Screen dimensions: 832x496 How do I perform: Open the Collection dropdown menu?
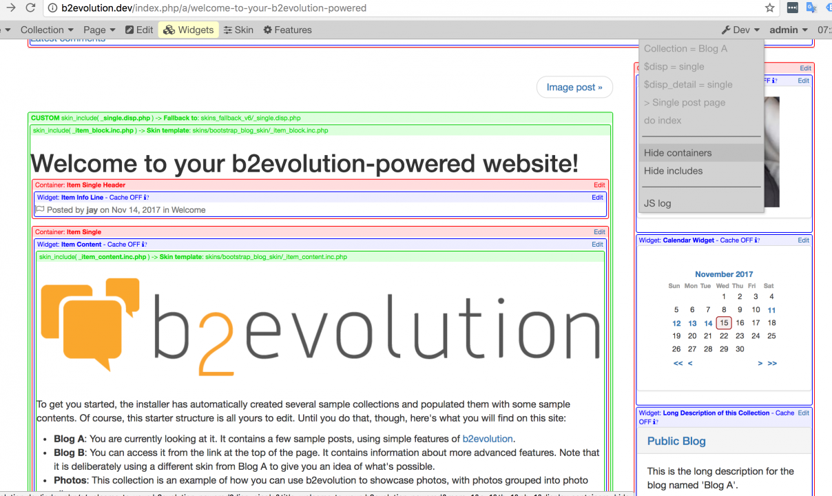47,30
